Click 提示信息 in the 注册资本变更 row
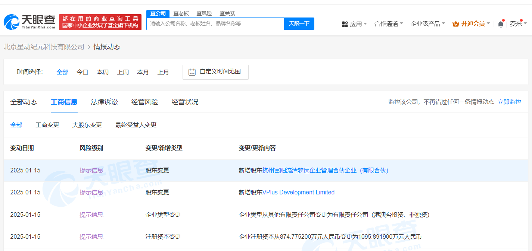532x251 pixels. [91, 236]
